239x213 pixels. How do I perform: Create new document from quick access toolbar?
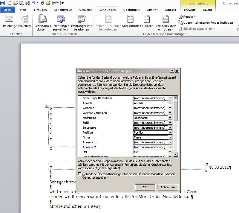click(10, 3)
